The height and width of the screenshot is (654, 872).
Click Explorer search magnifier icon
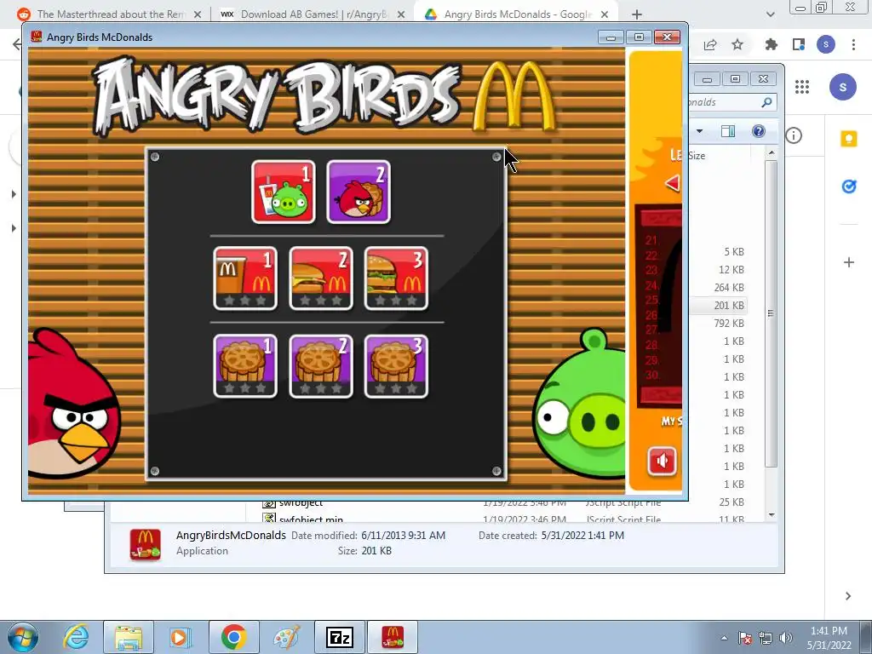(x=766, y=102)
